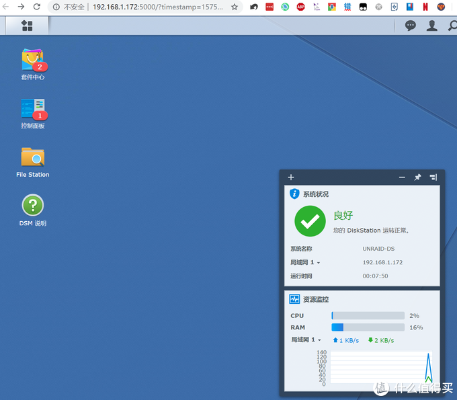Click the network traffic graph
Viewport: 457px width, 400px height.
(382, 367)
